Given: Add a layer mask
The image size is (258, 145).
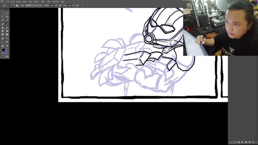Looking at the screenshot, I should [239, 142].
